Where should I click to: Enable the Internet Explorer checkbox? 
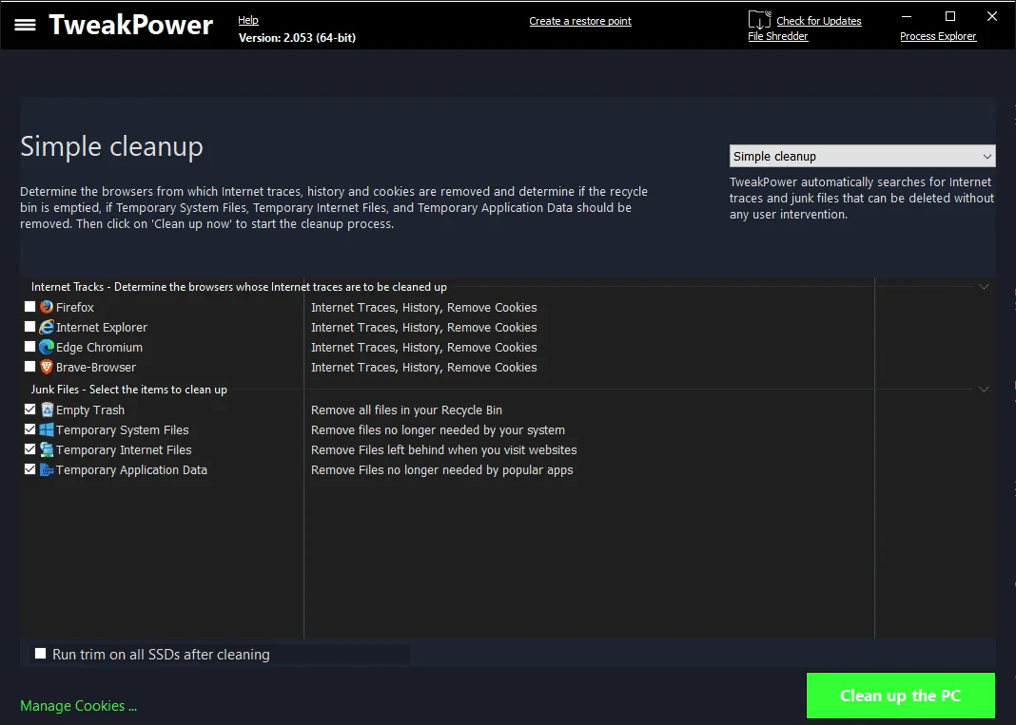29,326
